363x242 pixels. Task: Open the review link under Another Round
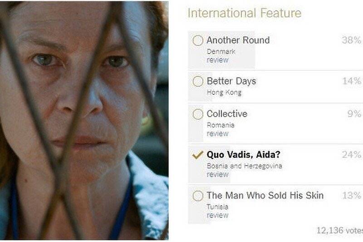pos(217,60)
